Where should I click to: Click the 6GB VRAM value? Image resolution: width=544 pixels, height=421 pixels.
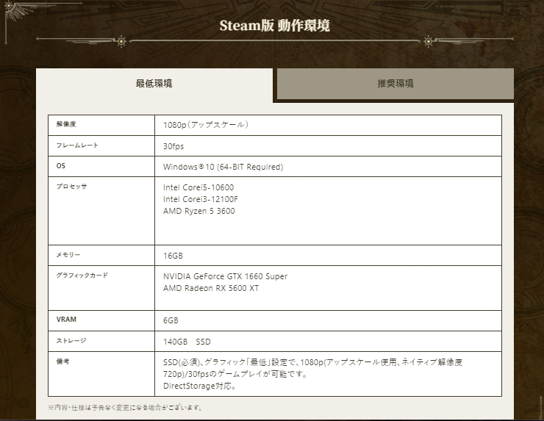[x=171, y=320]
